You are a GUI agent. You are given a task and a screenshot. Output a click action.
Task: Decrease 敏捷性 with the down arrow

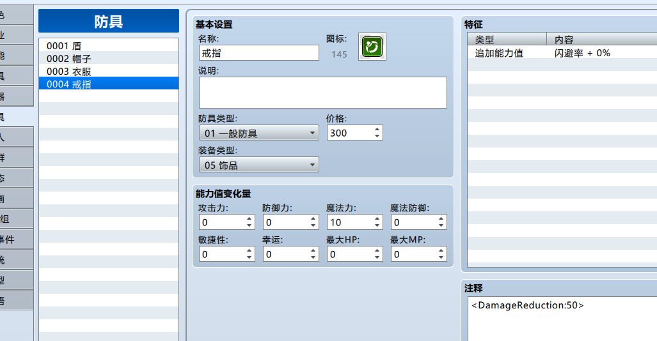249,257
